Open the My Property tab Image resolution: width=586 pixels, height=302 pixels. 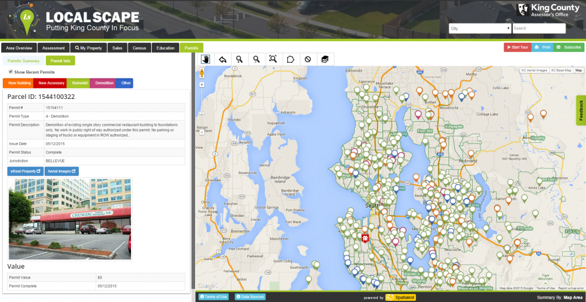point(88,48)
